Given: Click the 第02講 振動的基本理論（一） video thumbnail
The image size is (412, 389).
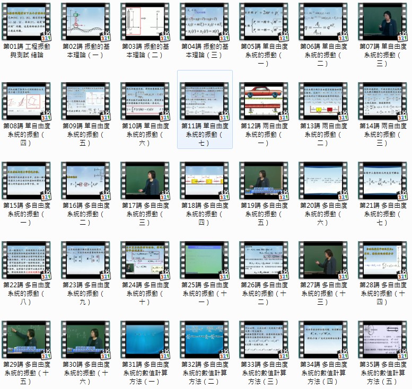Looking at the screenshot, I should pyautogui.click(x=86, y=21).
